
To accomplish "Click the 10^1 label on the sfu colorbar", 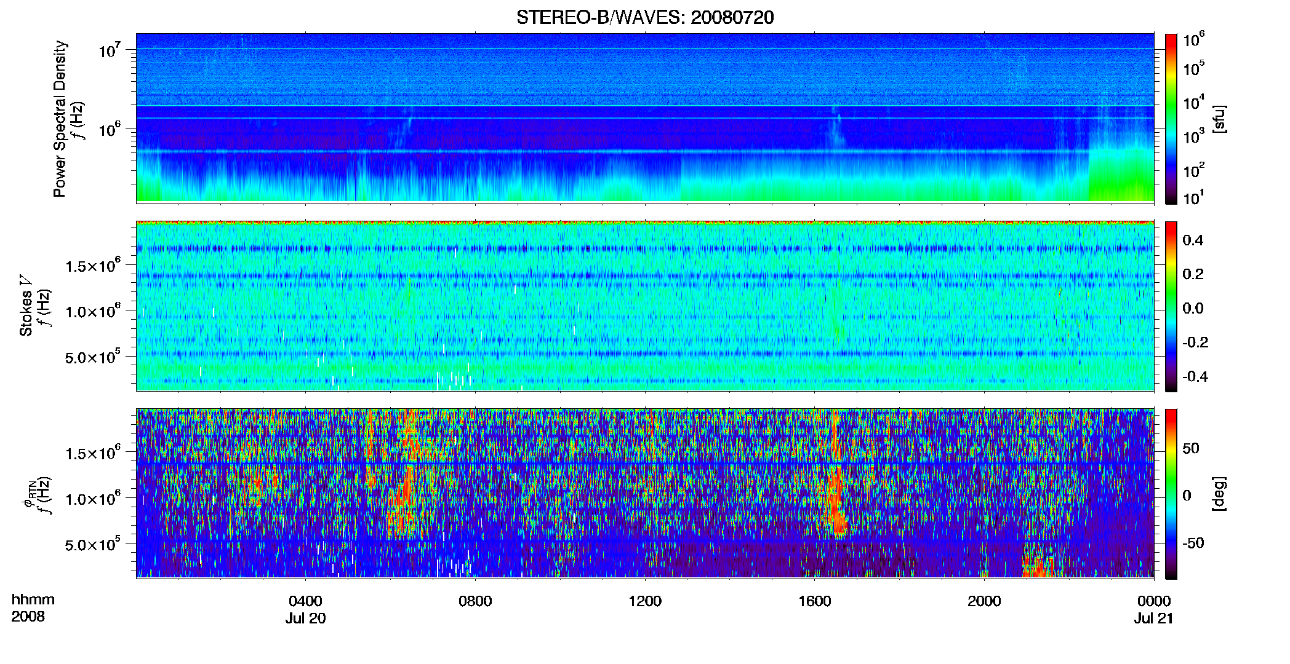I will (1193, 197).
